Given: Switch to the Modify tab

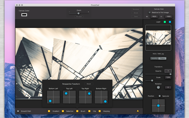Looking at the screenshot, I should 154,59.
